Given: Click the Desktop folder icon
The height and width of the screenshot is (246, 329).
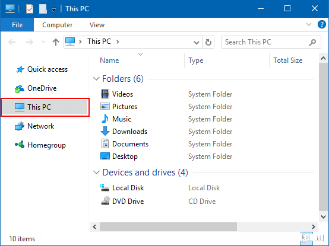Looking at the screenshot, I should (x=105, y=156).
